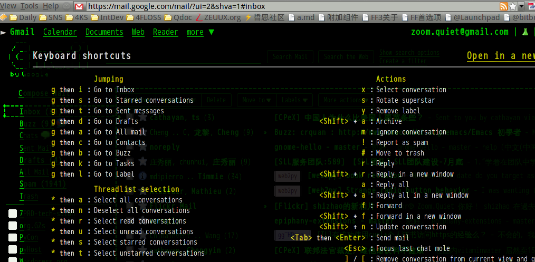This screenshot has height=262, width=535.
Task: Click the 'Report as spam' shortcut text
Action: pyautogui.click(x=402, y=142)
